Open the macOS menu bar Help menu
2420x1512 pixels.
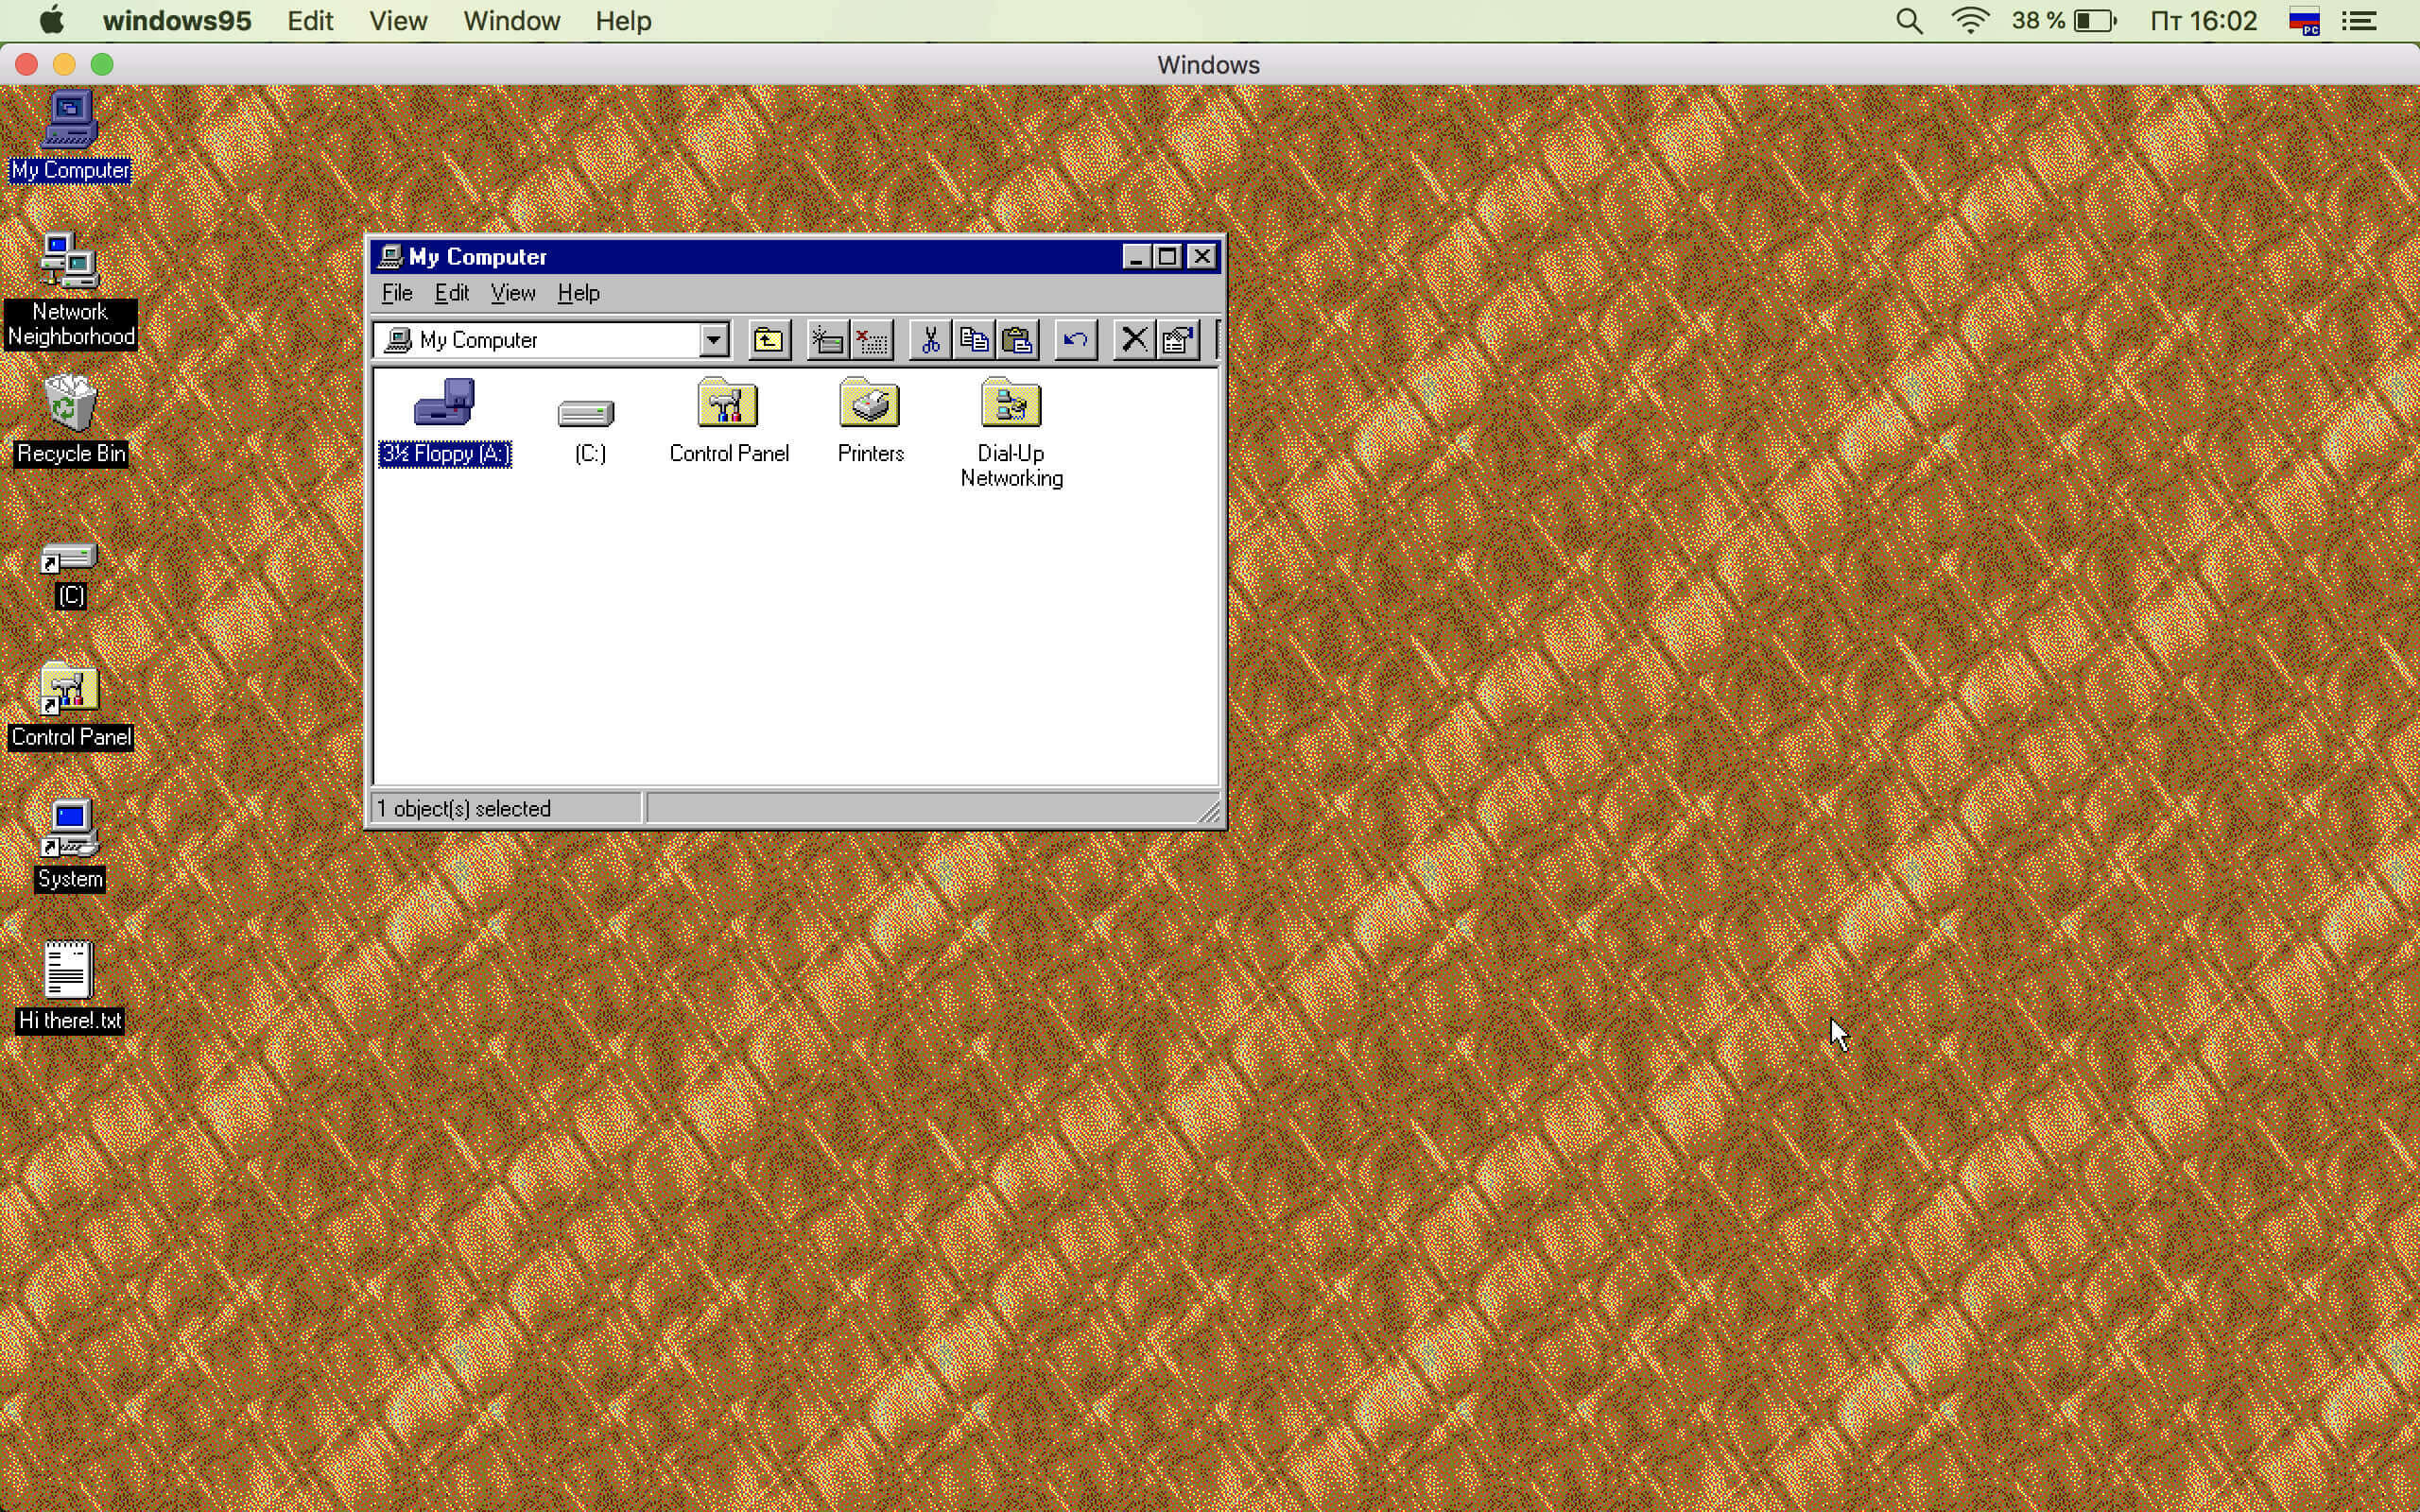point(623,20)
